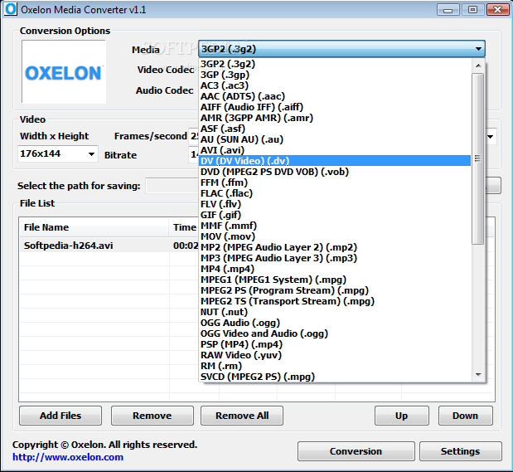The width and height of the screenshot is (513, 472).
Task: Click the format list scroll down arrow
Action: coord(478,375)
